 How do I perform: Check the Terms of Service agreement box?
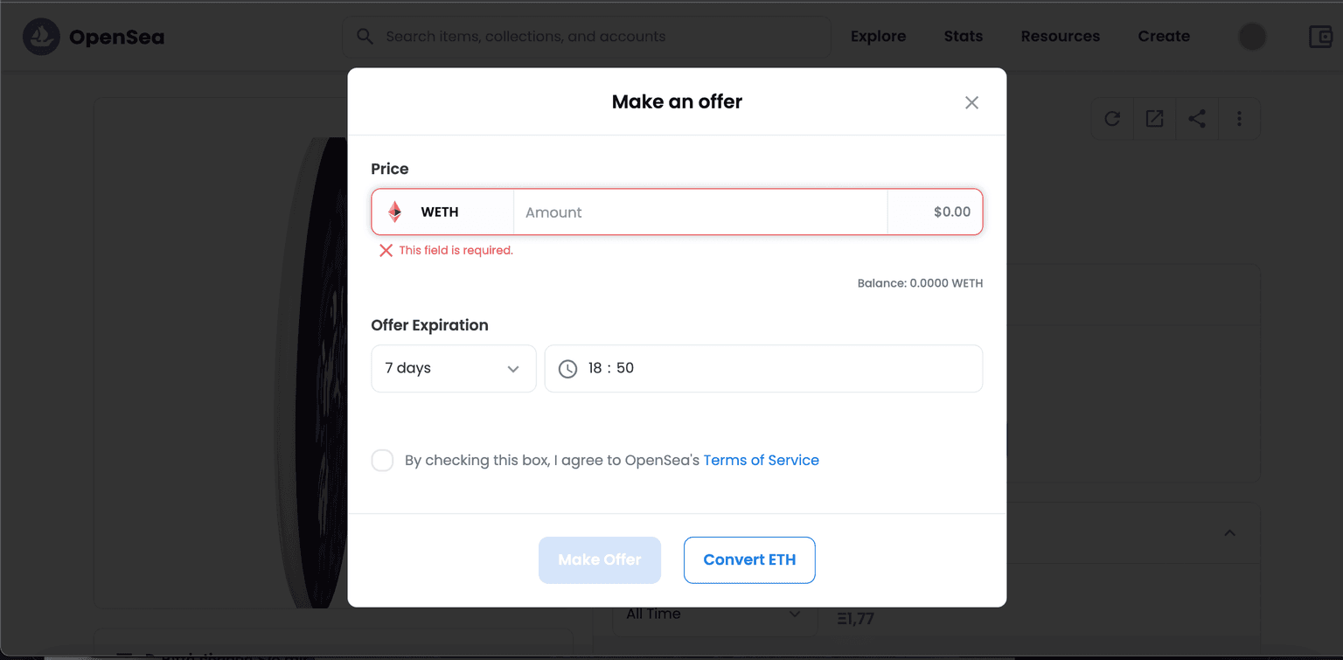click(x=382, y=461)
